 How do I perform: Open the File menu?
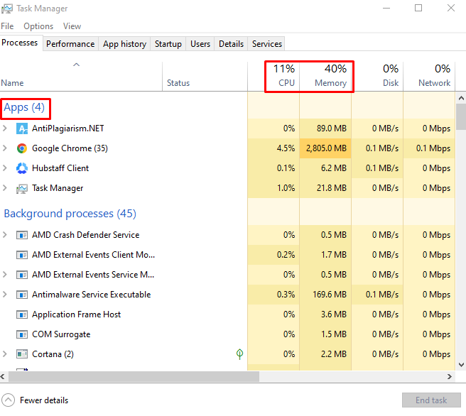[7, 26]
